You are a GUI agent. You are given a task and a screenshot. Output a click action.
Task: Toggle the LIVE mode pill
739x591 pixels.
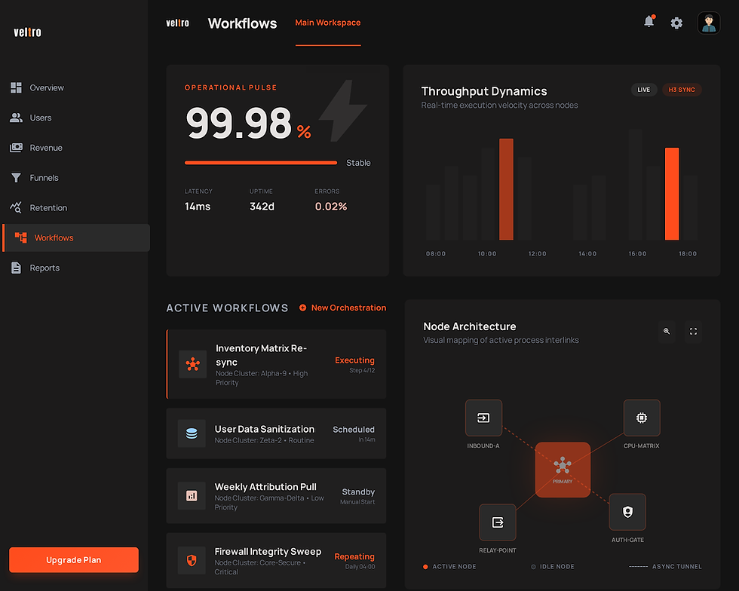point(644,90)
